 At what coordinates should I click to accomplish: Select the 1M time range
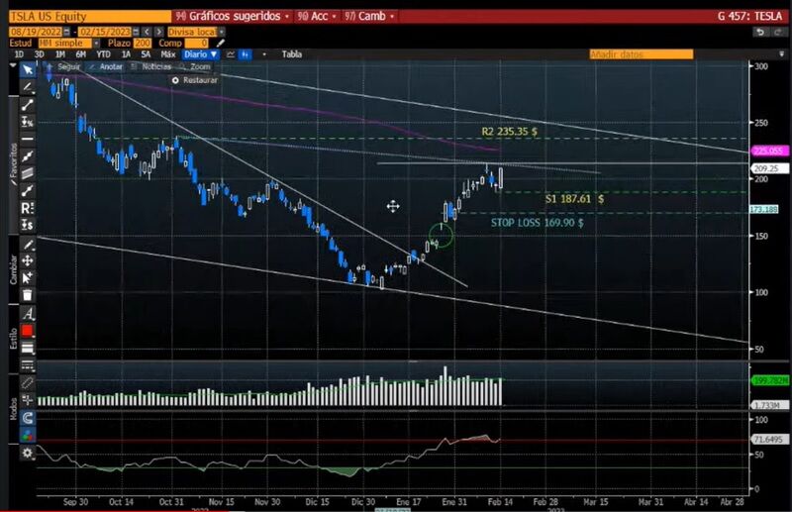(60, 54)
